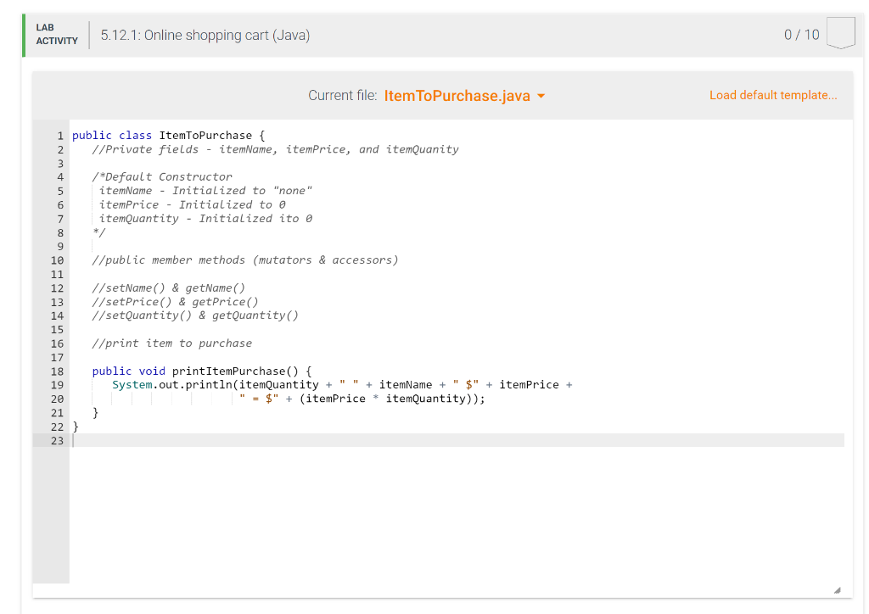Click line number 1 beside public class
The width and height of the screenshot is (869, 614).
(x=59, y=135)
